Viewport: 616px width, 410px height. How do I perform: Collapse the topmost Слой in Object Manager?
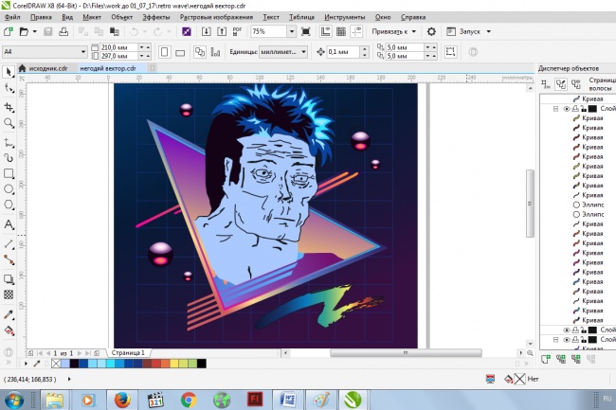pos(555,109)
